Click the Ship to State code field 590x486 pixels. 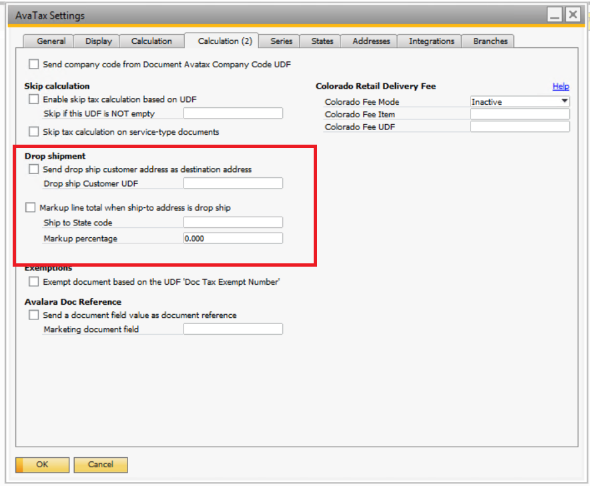[x=233, y=222]
